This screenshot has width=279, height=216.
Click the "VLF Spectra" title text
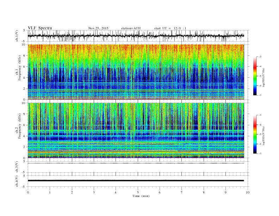(40, 28)
